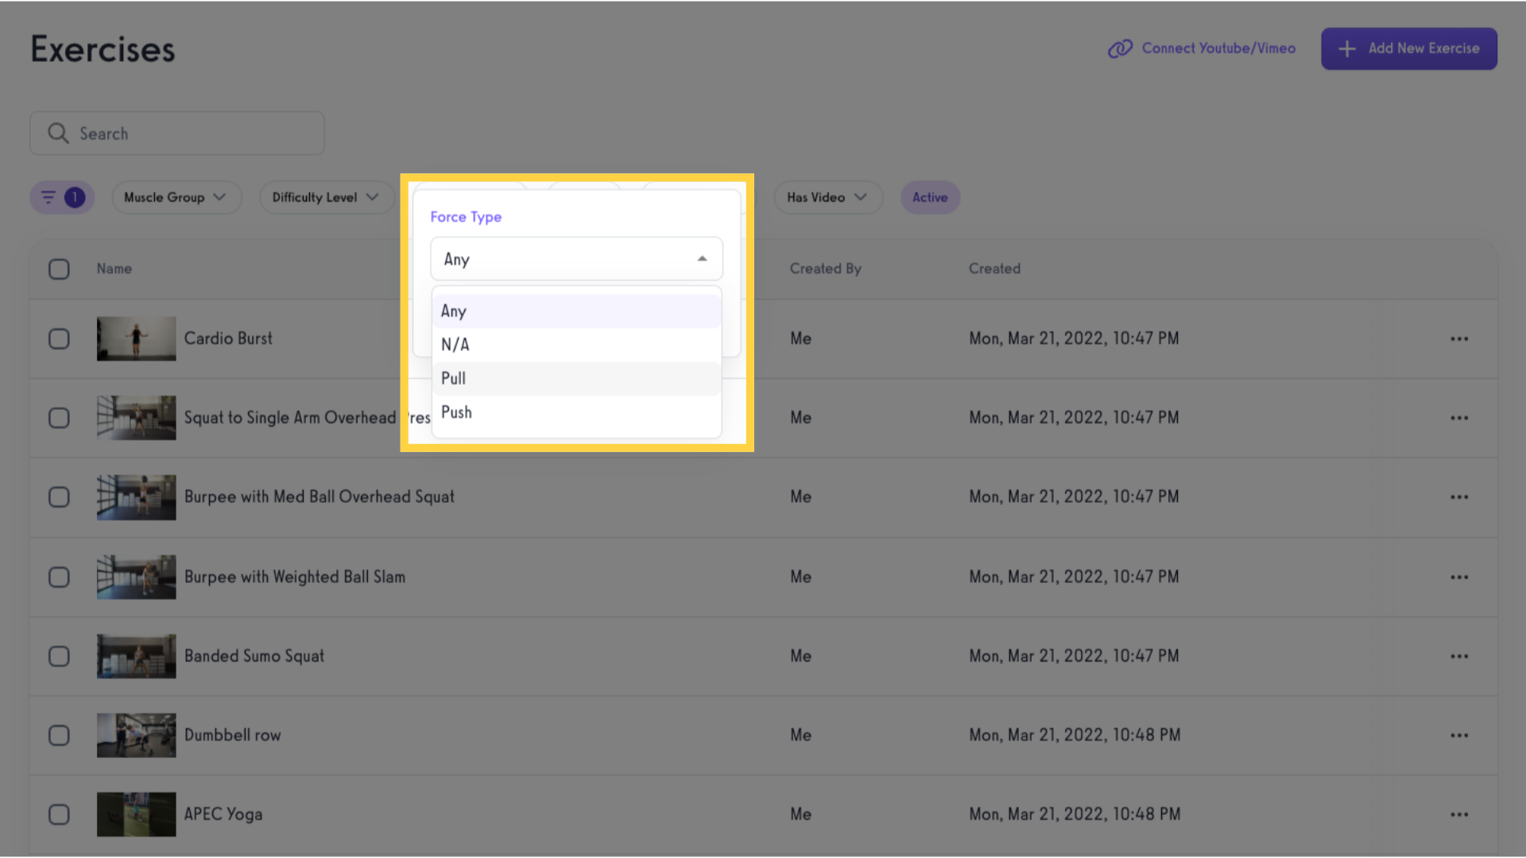Check Burpee with Weighted Ball Slam row
Image resolution: width=1526 pixels, height=858 pixels.
click(59, 578)
